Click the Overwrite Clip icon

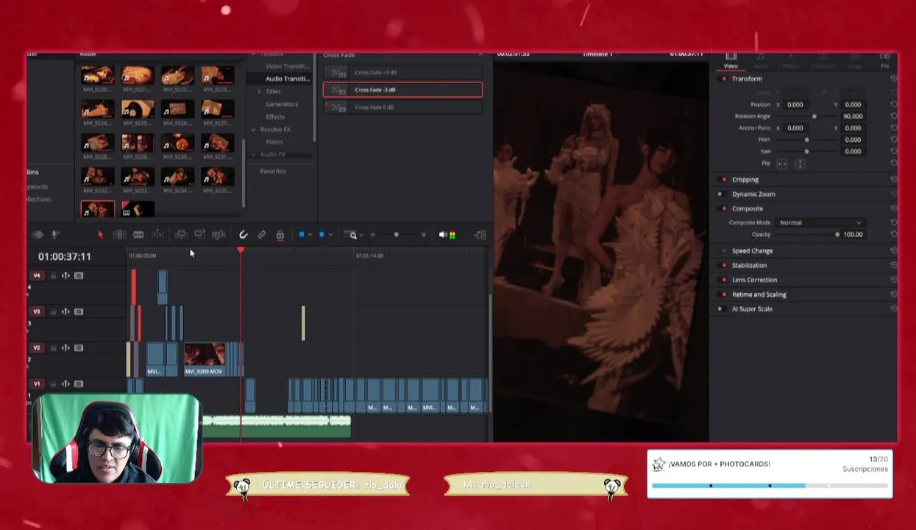click(199, 235)
